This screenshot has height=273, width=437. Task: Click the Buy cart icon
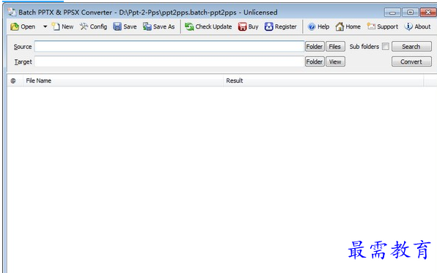pyautogui.click(x=242, y=27)
